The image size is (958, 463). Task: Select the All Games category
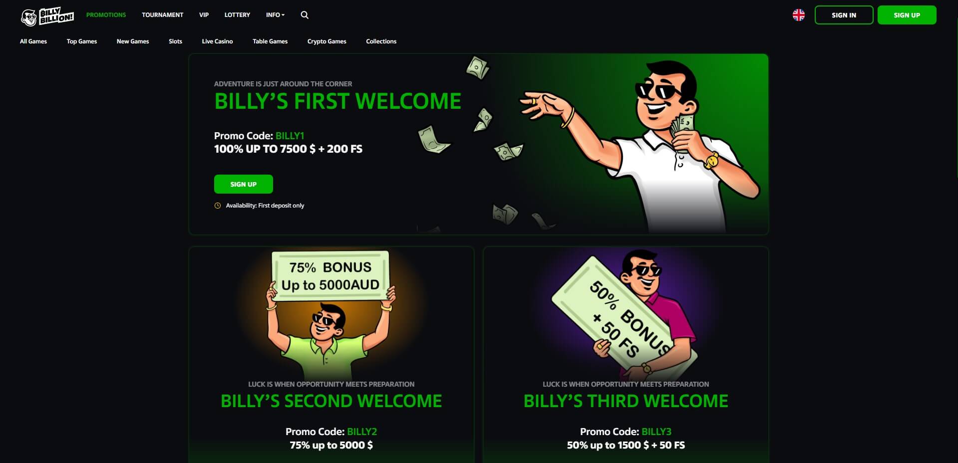(x=33, y=41)
